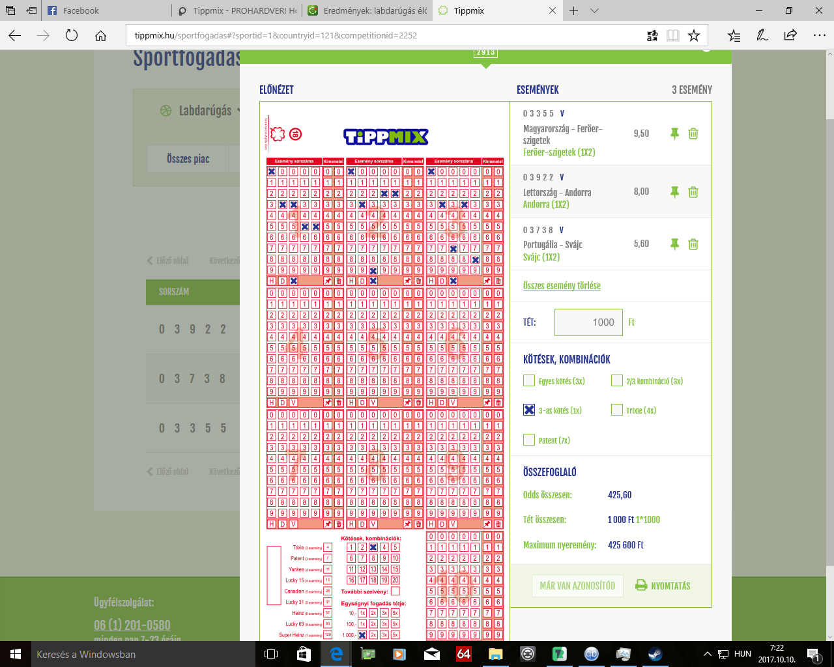Click the 8,00 odds for Lettország – Andorra
This screenshot has width=834, height=667.
click(x=641, y=192)
